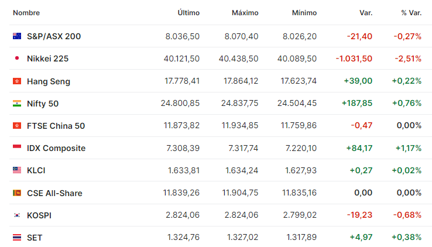This screenshot has width=432, height=247.
Task: Sort by Mínimo column header
Action: coord(304,13)
